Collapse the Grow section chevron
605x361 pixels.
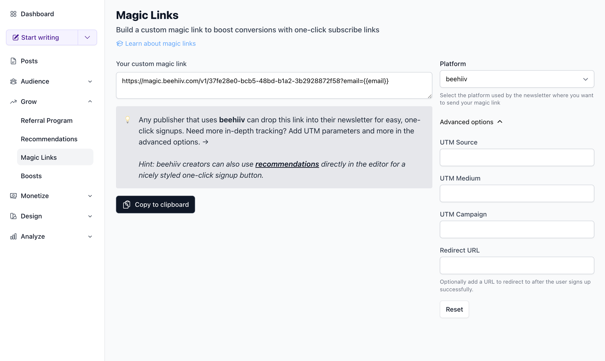90,102
